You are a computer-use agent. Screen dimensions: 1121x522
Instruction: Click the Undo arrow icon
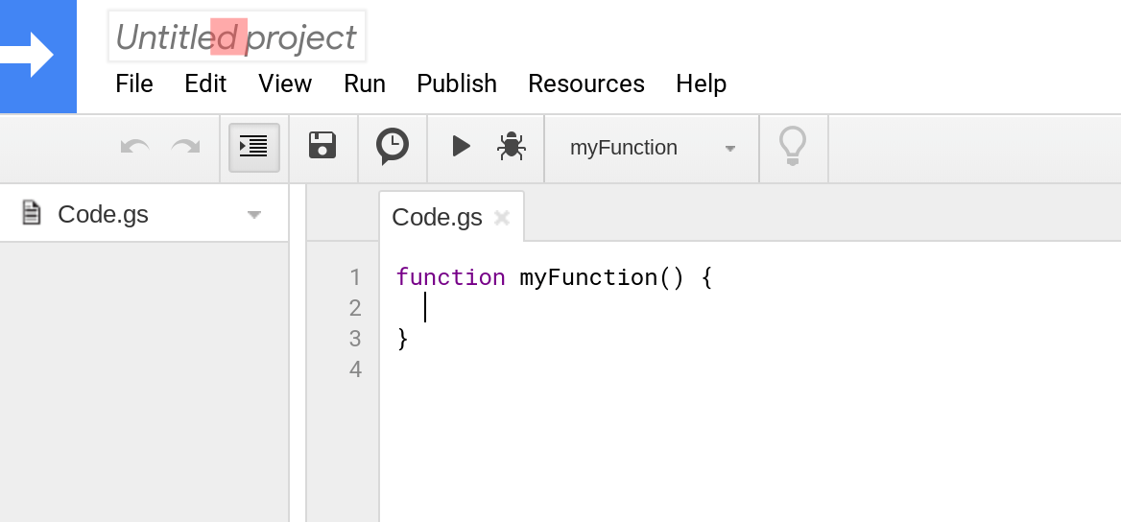pyautogui.click(x=135, y=148)
